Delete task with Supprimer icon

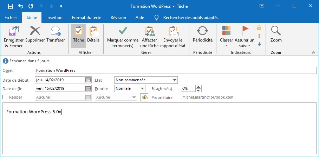pyautogui.click(x=35, y=31)
